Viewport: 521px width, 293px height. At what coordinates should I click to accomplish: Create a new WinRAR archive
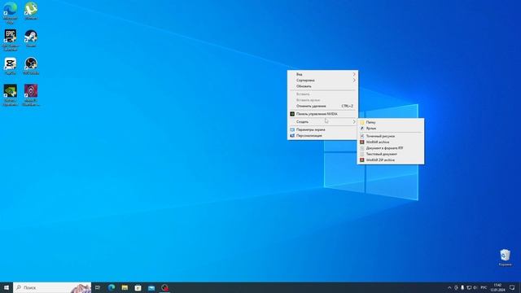(x=391, y=142)
